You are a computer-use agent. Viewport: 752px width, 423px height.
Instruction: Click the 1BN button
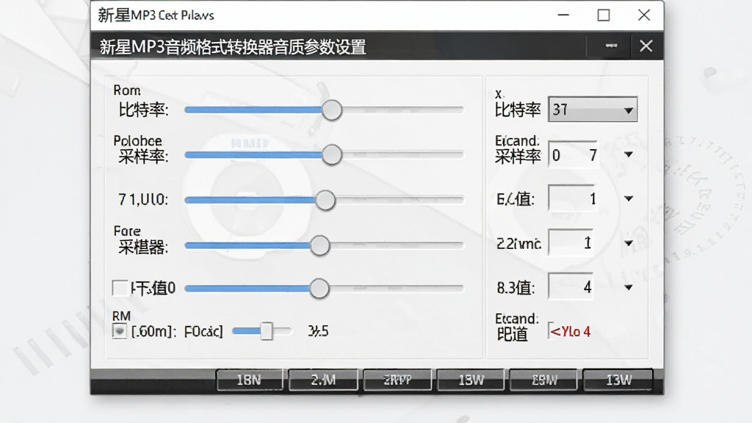250,380
